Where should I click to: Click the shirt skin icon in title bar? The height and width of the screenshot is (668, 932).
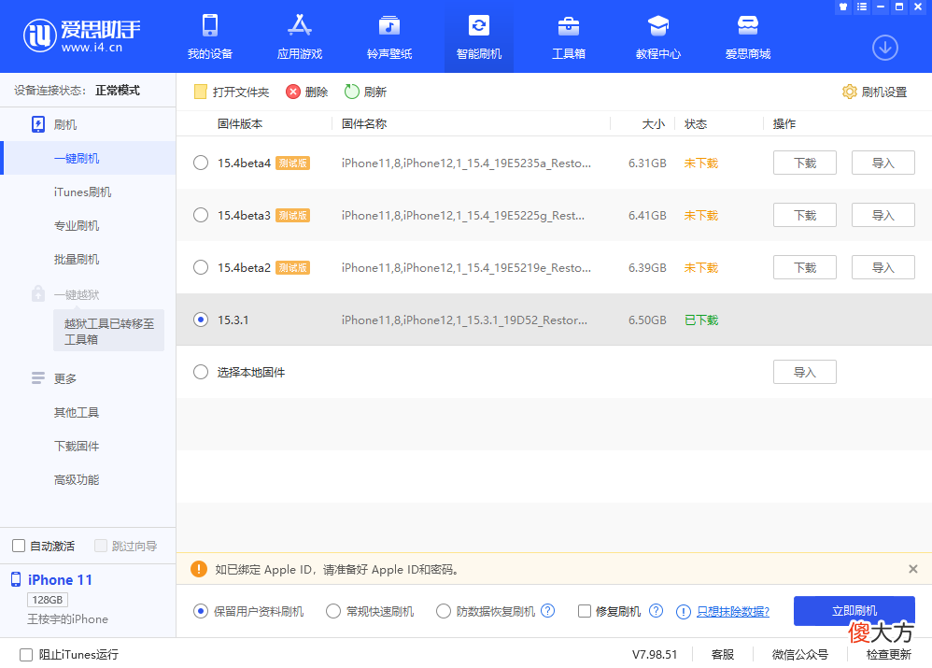click(843, 7)
